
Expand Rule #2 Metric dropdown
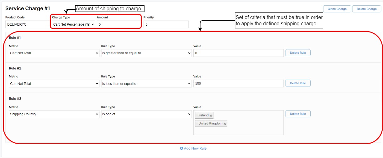54,84
